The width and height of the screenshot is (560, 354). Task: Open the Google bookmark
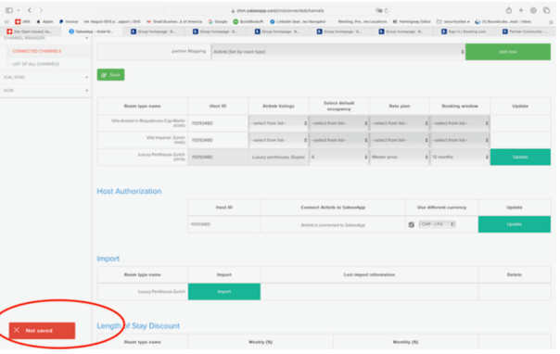tap(218, 21)
